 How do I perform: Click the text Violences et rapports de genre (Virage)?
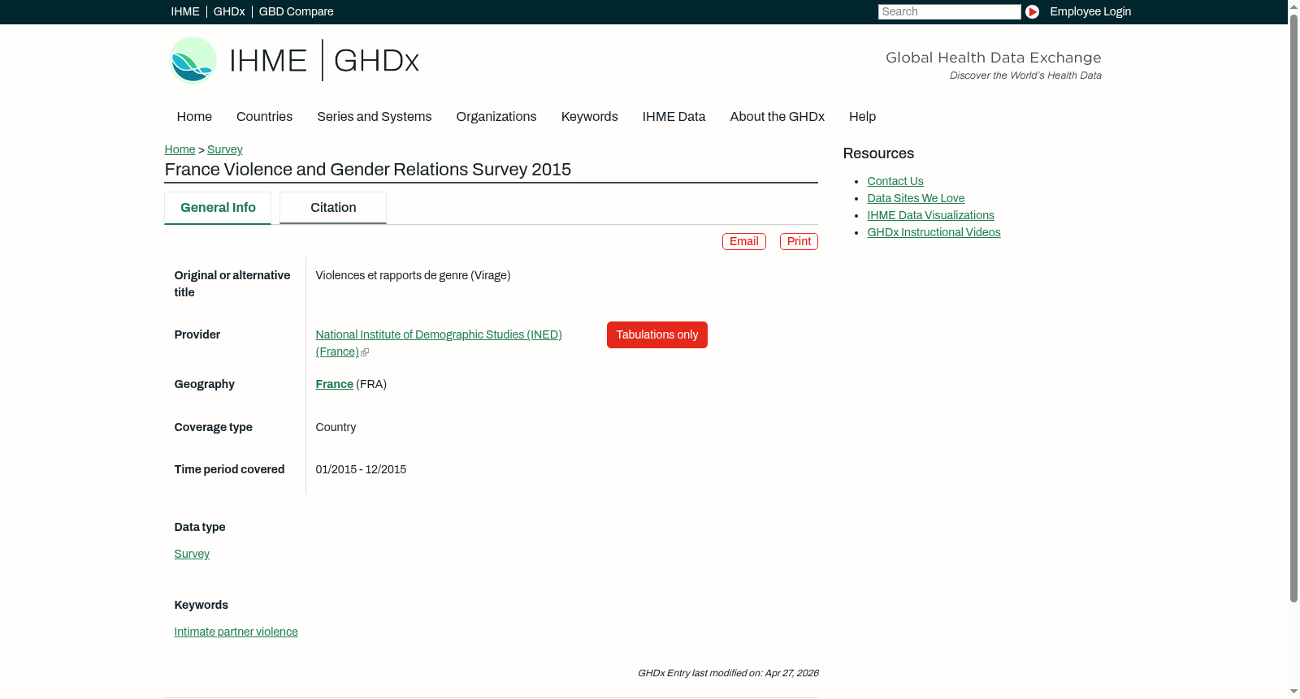[x=414, y=276]
